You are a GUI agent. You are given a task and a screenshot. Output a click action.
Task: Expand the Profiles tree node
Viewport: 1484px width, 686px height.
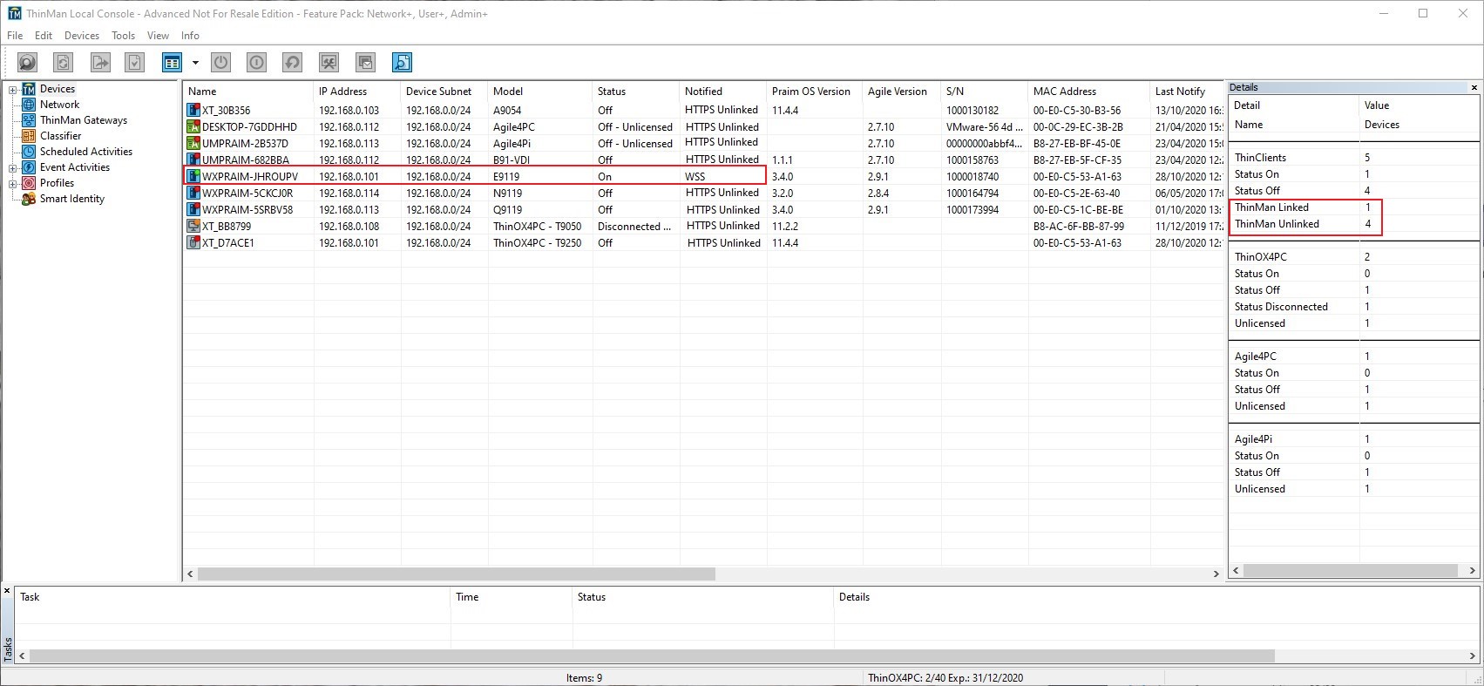13,184
